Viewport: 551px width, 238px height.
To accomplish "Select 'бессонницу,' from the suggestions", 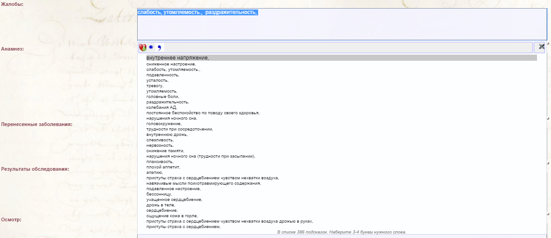I will click(x=159, y=194).
